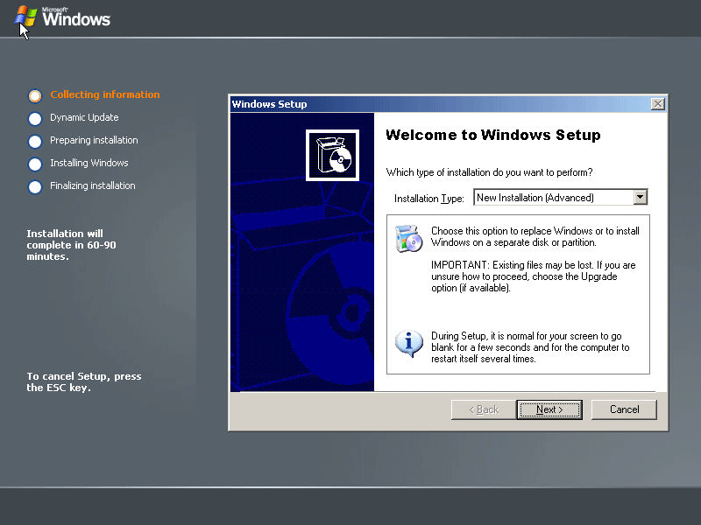
Task: Click the Windows flag logo
Action: [25, 16]
